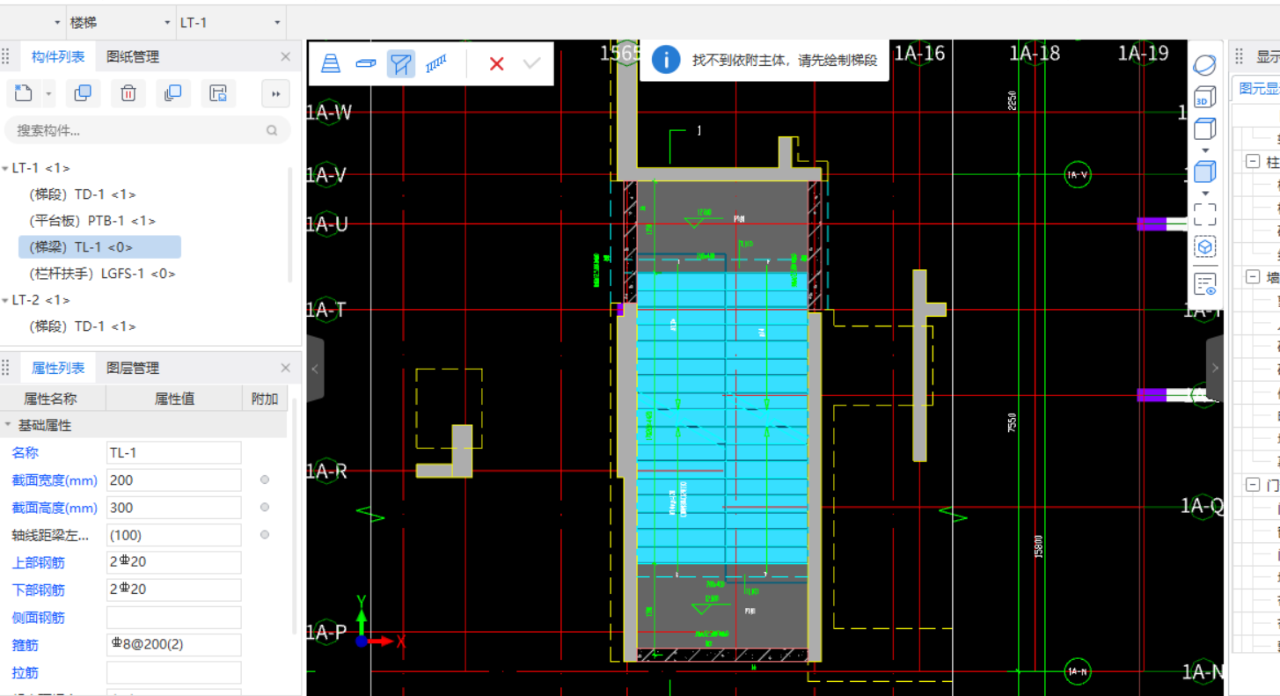Click the dashed-frame full screen icon
This screenshot has width=1280, height=696.
pyautogui.click(x=1204, y=215)
